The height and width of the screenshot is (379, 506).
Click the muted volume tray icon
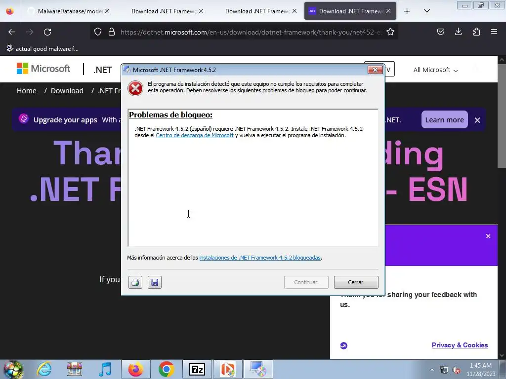click(x=456, y=370)
